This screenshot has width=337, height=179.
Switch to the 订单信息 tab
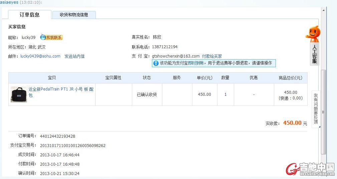(x=30, y=15)
